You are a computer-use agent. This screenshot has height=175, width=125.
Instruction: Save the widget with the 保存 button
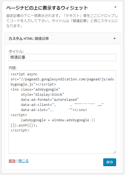click(x=110, y=162)
